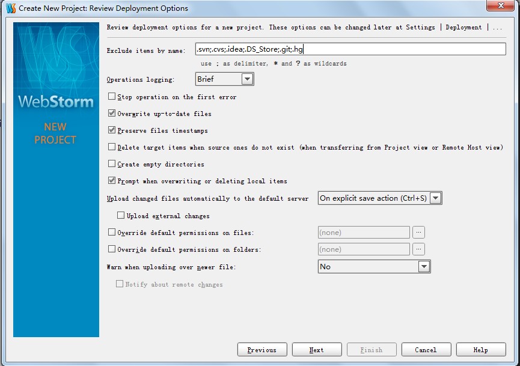Click the Exclude items by name field

(x=350, y=49)
